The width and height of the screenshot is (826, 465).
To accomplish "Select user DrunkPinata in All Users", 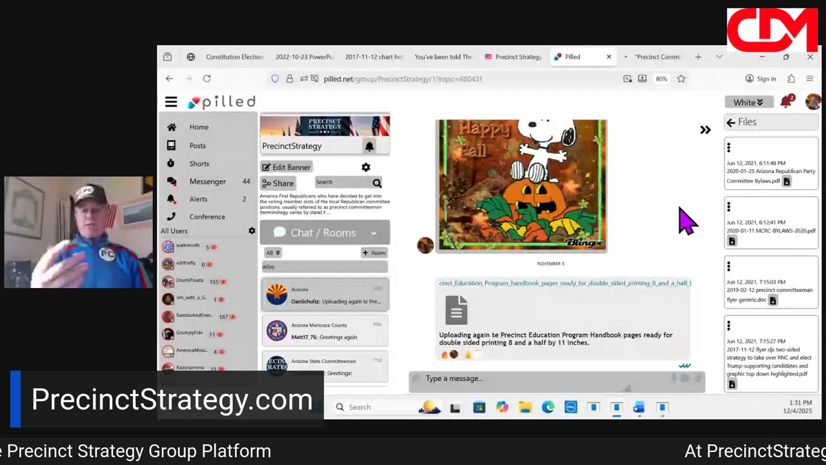I will (x=189, y=281).
